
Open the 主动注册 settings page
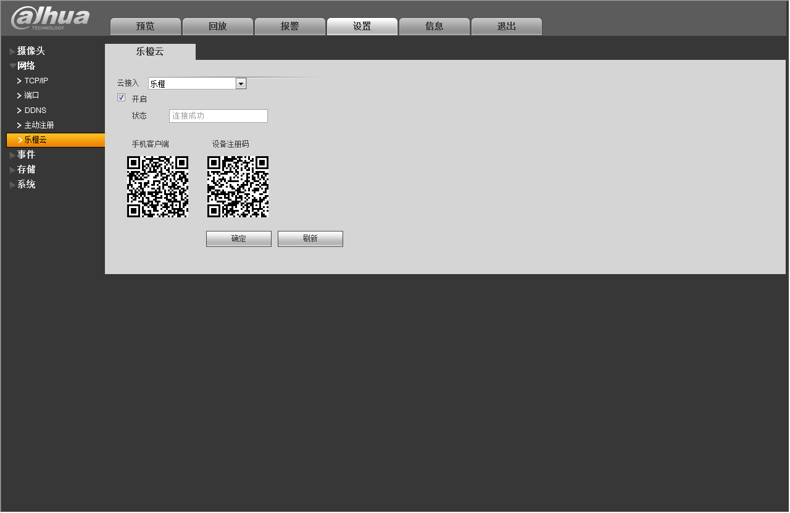(x=39, y=125)
